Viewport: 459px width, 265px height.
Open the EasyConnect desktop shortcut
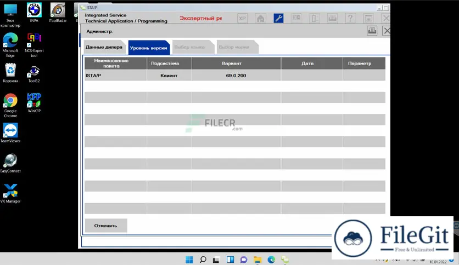(10, 163)
